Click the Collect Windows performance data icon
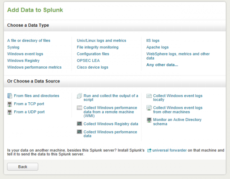 tap(79, 132)
